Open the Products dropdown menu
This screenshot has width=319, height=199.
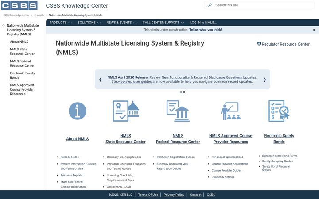click(x=60, y=23)
